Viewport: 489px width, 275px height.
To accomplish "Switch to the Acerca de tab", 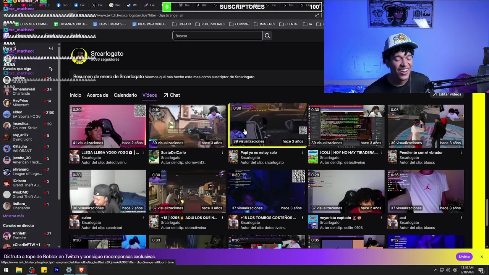I will coord(97,95).
